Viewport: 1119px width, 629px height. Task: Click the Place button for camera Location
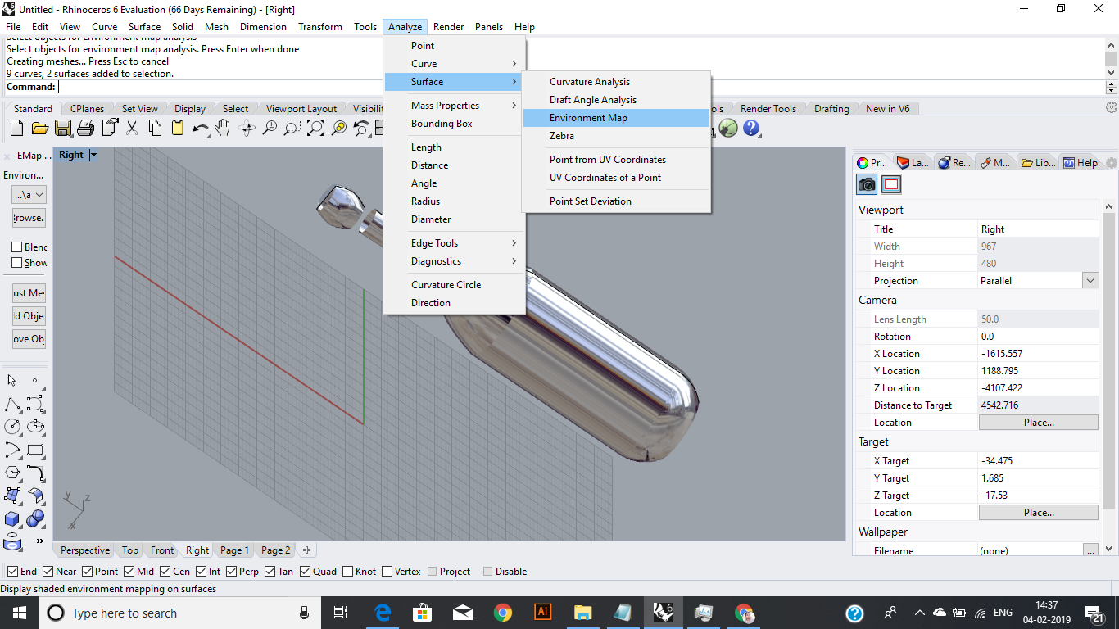(1039, 423)
